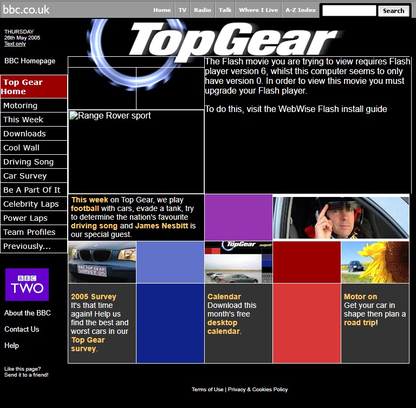Open TV in the top navigation
The height and width of the screenshot is (408, 416).
pos(182,10)
